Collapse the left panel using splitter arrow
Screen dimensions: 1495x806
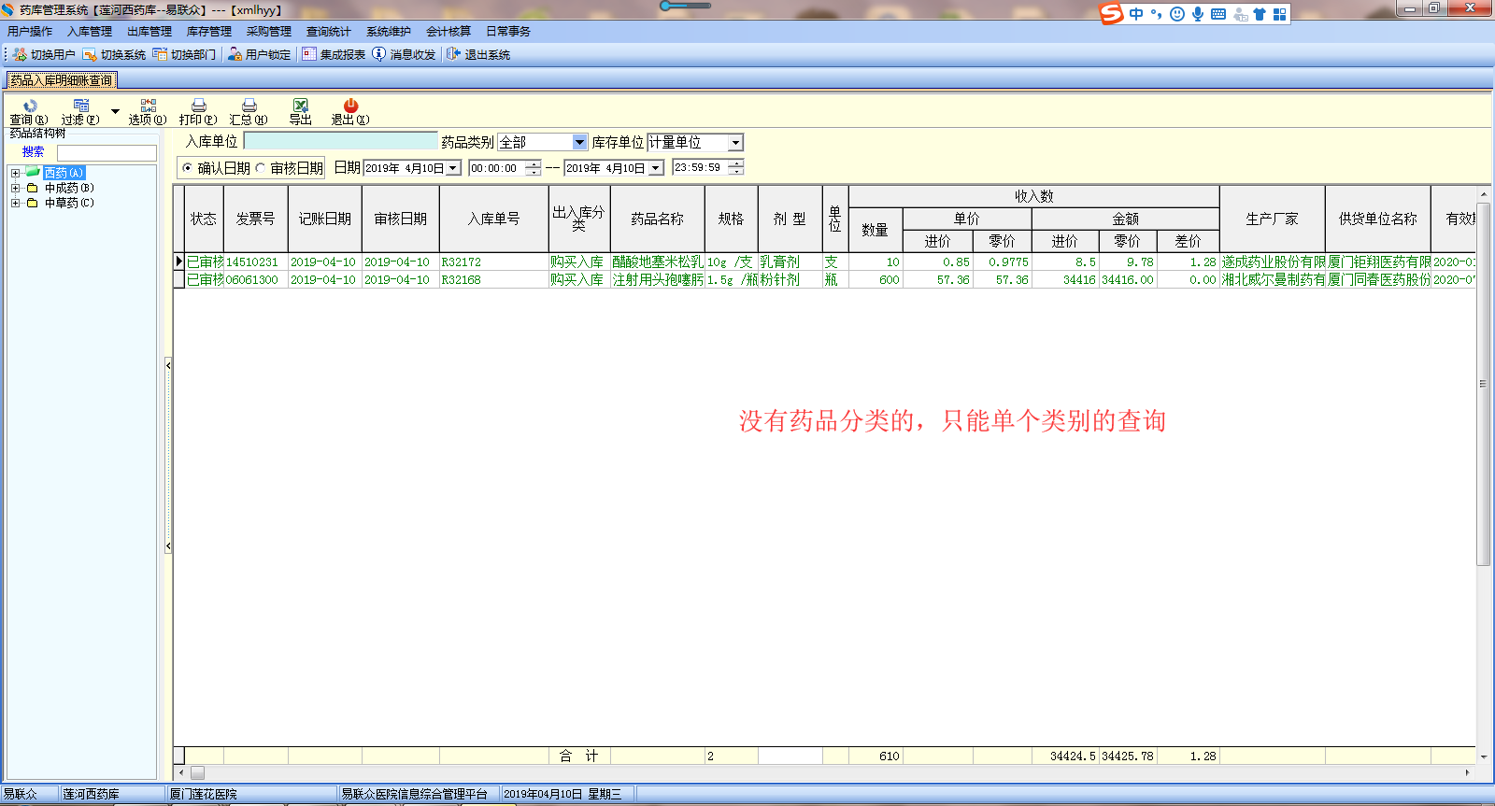(168, 365)
